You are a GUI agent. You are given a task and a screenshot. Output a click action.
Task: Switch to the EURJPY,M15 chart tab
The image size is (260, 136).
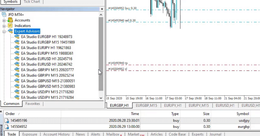tap(199, 105)
